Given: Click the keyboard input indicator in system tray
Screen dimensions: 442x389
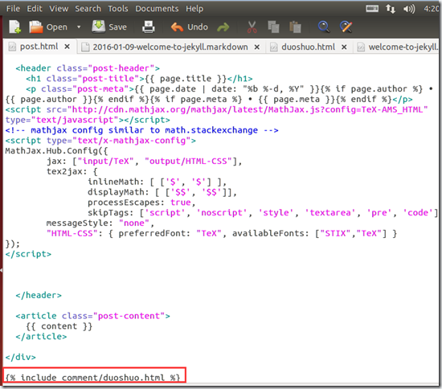Looking at the screenshot, I should coord(372,9).
